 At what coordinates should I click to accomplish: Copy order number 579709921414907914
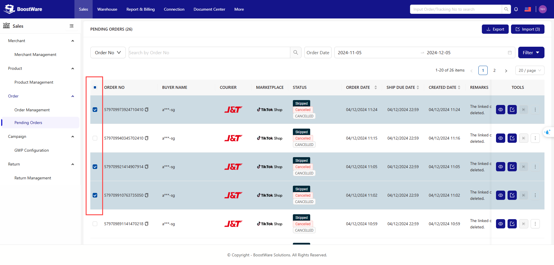[147, 167]
